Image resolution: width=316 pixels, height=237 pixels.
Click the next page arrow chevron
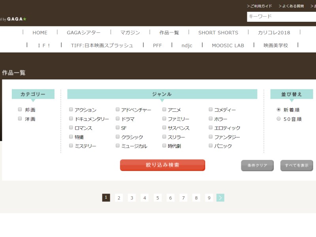pos(220,197)
